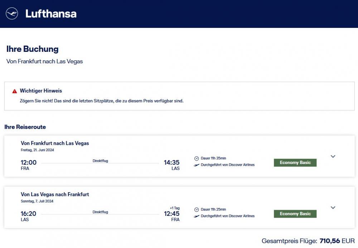Click the Ihre Reiseroute section heading
Image resolution: width=358 pixels, height=248 pixels.
25,127
